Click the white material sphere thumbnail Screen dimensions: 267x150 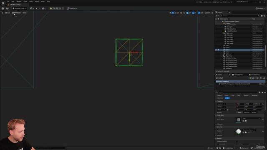click(238, 132)
